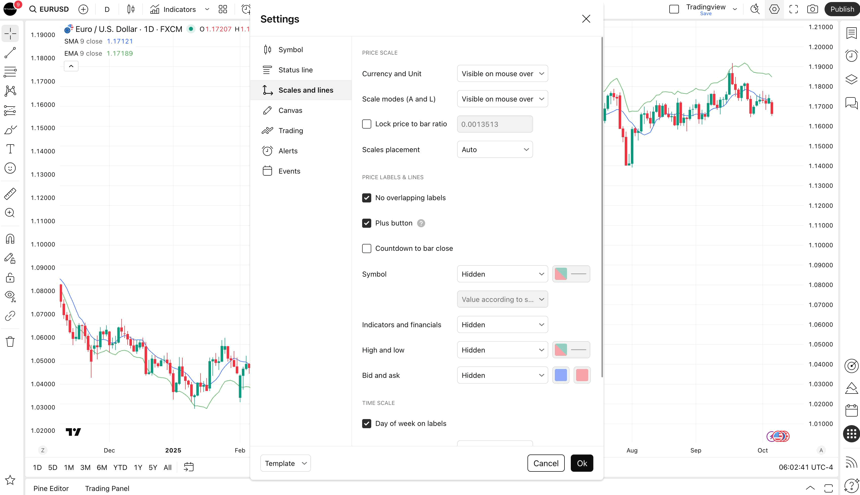Open the alerts clock icon in right sidebar
The image size is (860, 495).
coord(851,56)
